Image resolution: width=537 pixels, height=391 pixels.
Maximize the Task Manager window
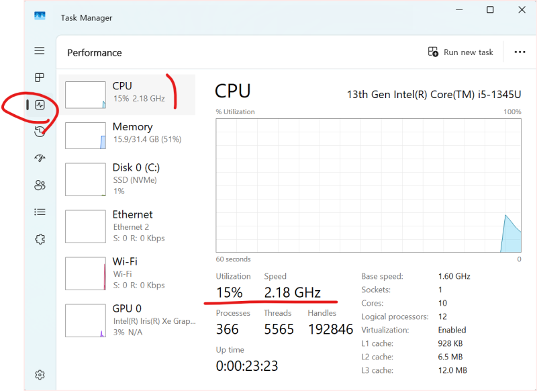[x=490, y=9]
